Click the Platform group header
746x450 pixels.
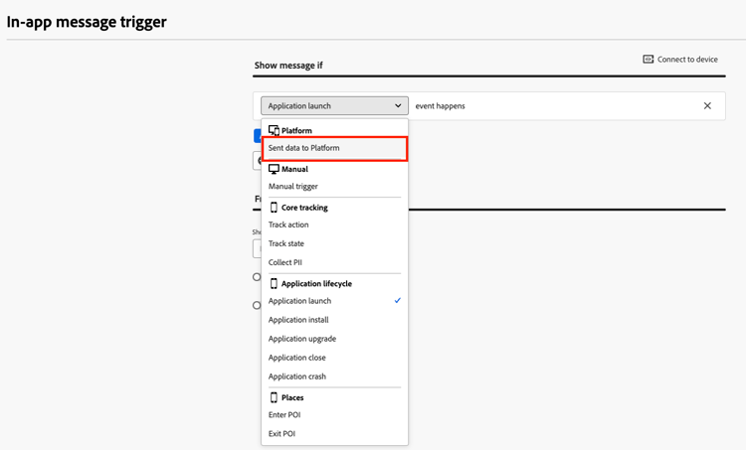coord(290,130)
